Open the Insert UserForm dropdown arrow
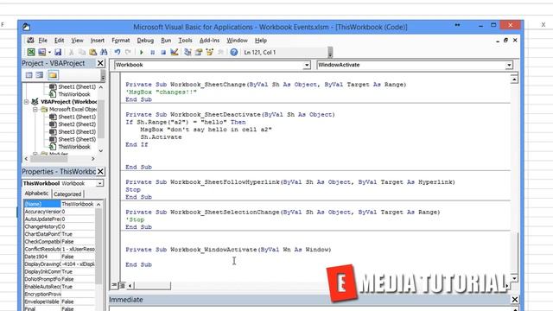The width and height of the screenshot is (553, 311). [49, 52]
